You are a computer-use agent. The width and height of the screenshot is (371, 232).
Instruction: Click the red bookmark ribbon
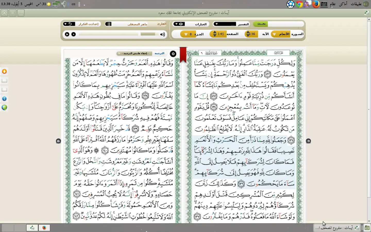pos(183,55)
